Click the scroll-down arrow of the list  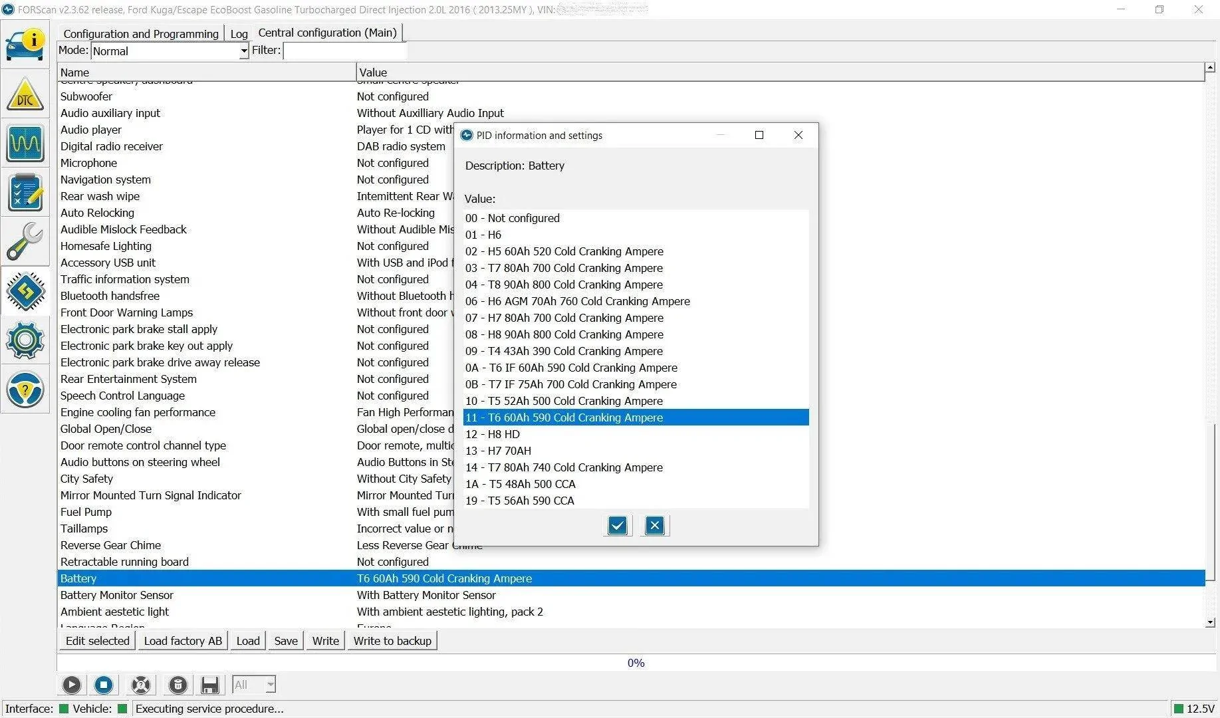(x=1211, y=622)
